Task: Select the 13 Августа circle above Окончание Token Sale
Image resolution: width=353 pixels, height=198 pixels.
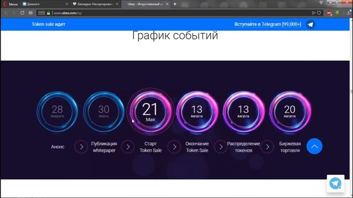Action: [x=197, y=112]
